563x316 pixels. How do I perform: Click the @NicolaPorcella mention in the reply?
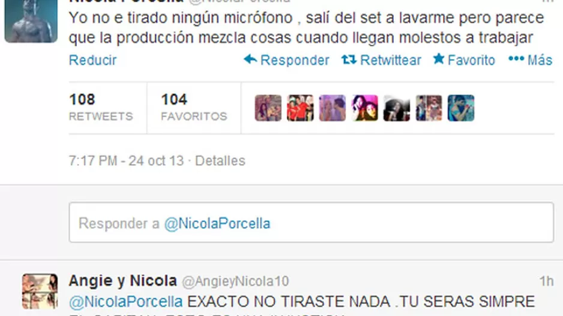[125, 302]
